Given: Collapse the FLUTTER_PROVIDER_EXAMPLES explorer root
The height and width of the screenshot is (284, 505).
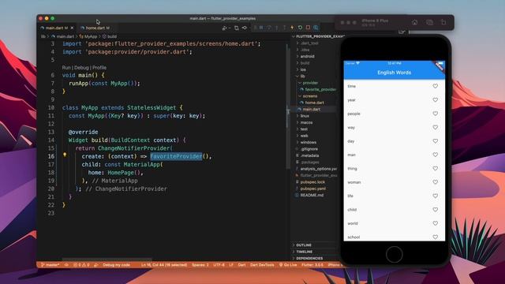Looking at the screenshot, I should click(x=318, y=36).
